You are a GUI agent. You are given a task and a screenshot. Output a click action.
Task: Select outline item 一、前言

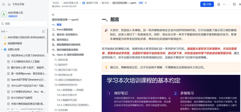[57, 24]
